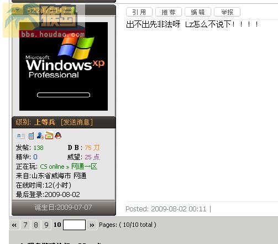
Task: Click the 最后登录:2009-08-02 text
Action: point(48,195)
